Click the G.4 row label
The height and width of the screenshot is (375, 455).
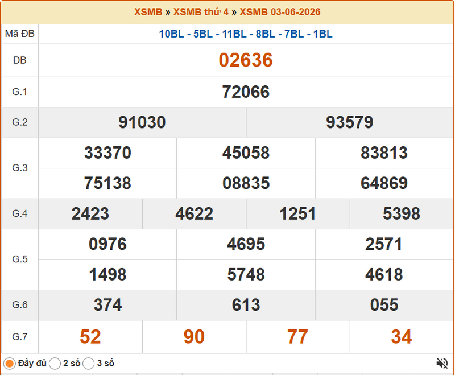coord(20,213)
